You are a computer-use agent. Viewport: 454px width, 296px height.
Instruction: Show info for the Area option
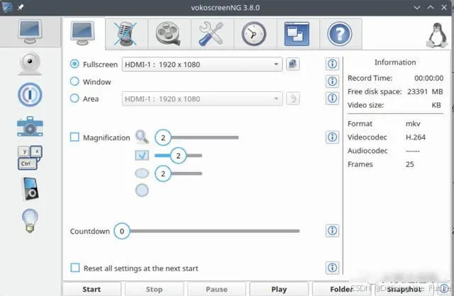[332, 98]
